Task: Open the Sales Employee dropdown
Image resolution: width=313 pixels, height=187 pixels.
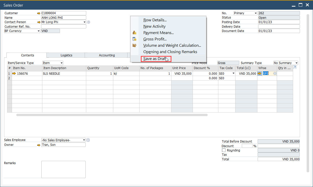Action: click(84, 140)
